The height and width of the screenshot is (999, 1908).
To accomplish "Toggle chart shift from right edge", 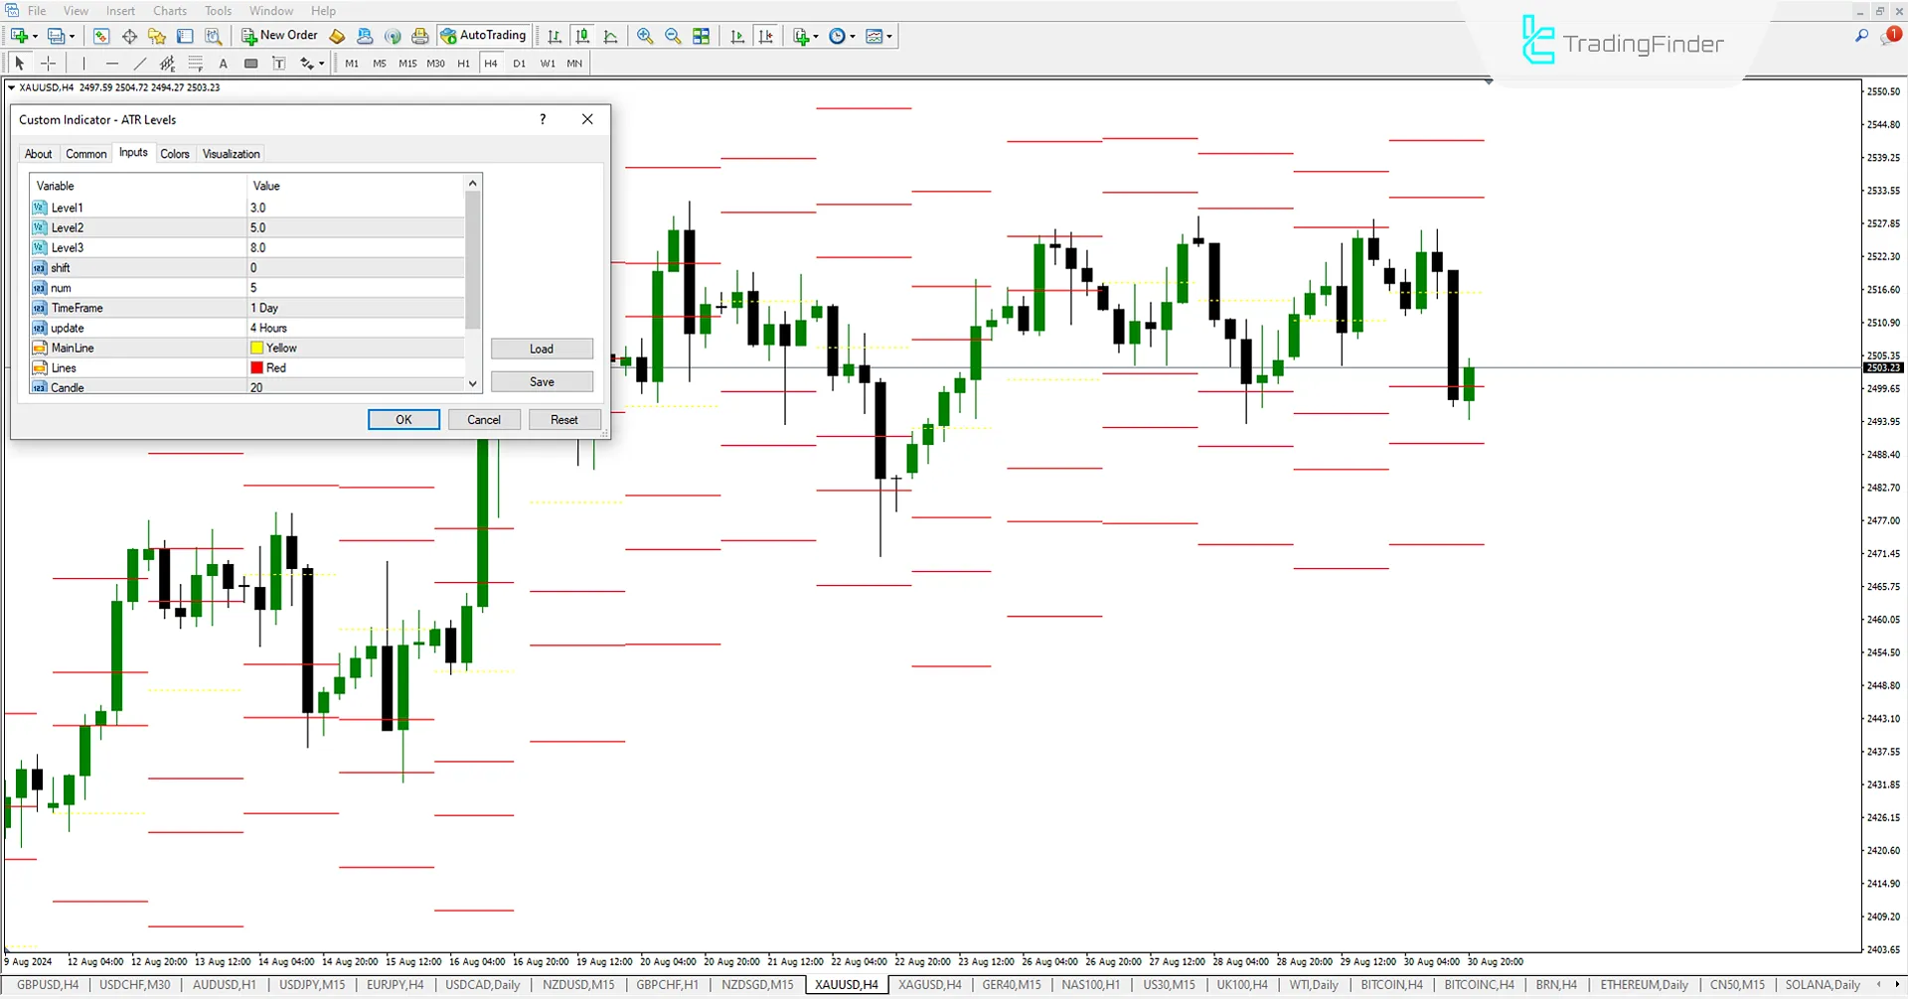I will (x=765, y=36).
